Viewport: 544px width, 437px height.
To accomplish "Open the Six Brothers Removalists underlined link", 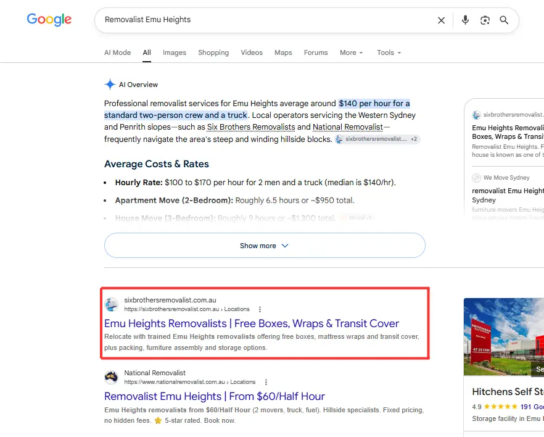I will [251, 127].
